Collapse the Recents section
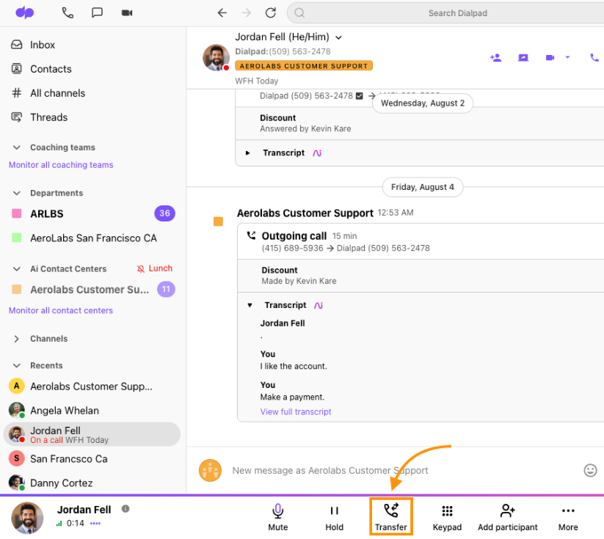 (x=17, y=365)
